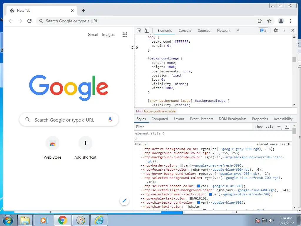Screen dimensions: 301x226
Task: Open the Accessibility tab
Action: click(283, 119)
